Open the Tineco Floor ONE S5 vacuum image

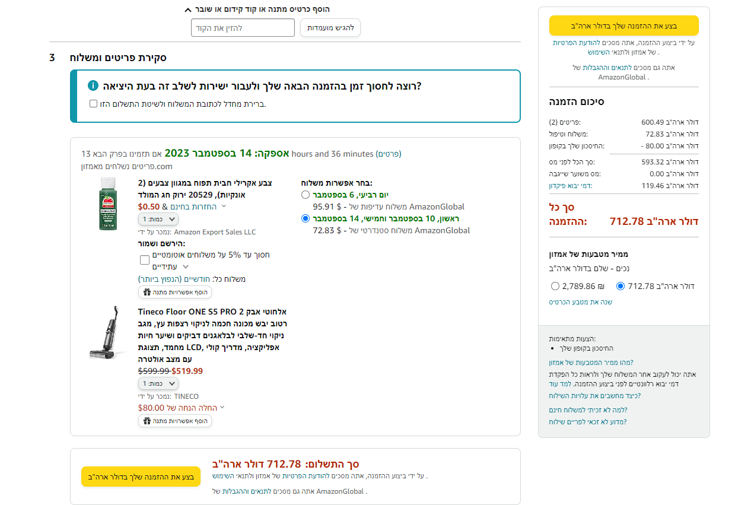tap(107, 333)
